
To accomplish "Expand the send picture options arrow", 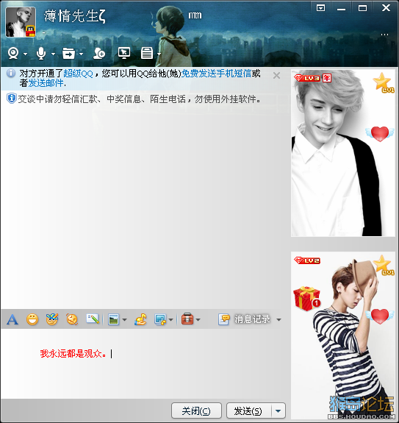I will [124, 320].
